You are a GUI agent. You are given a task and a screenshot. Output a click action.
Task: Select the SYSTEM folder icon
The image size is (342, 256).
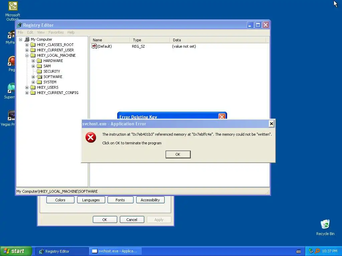[39, 82]
